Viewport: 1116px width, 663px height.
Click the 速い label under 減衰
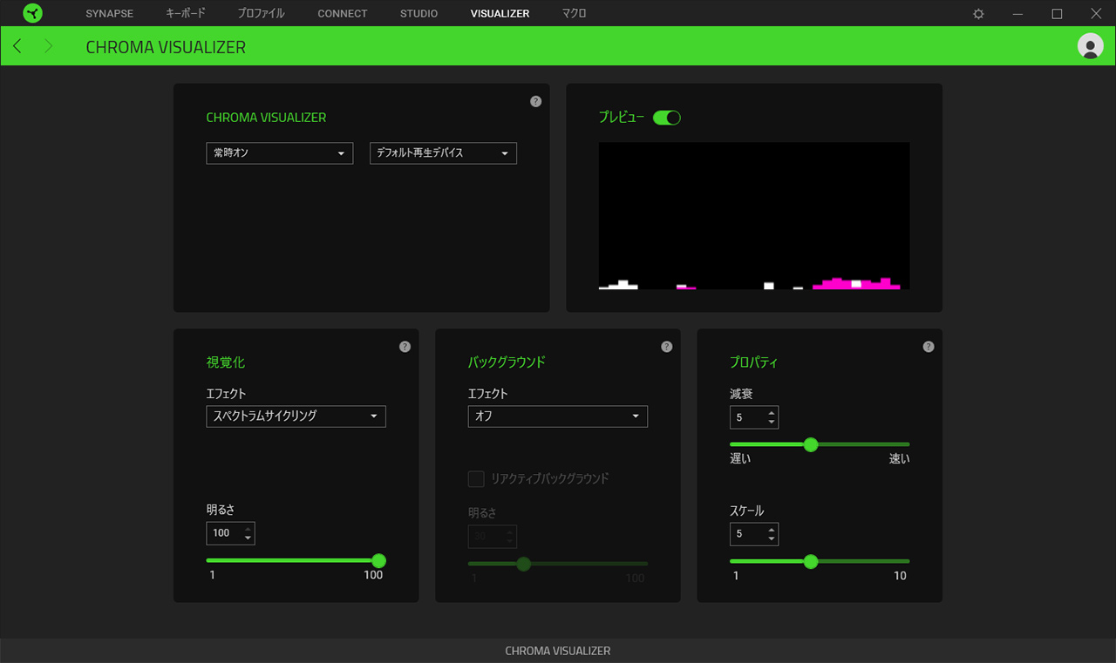pos(899,459)
